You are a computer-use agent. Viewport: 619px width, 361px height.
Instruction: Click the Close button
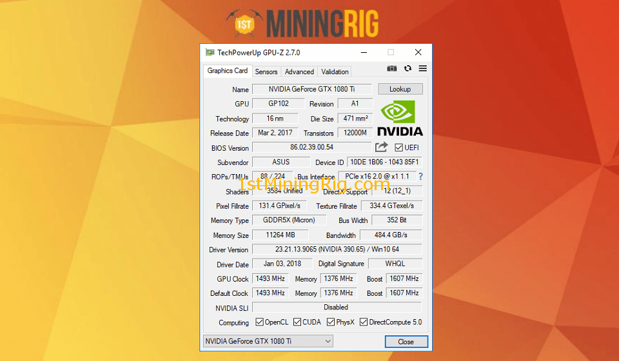point(406,342)
